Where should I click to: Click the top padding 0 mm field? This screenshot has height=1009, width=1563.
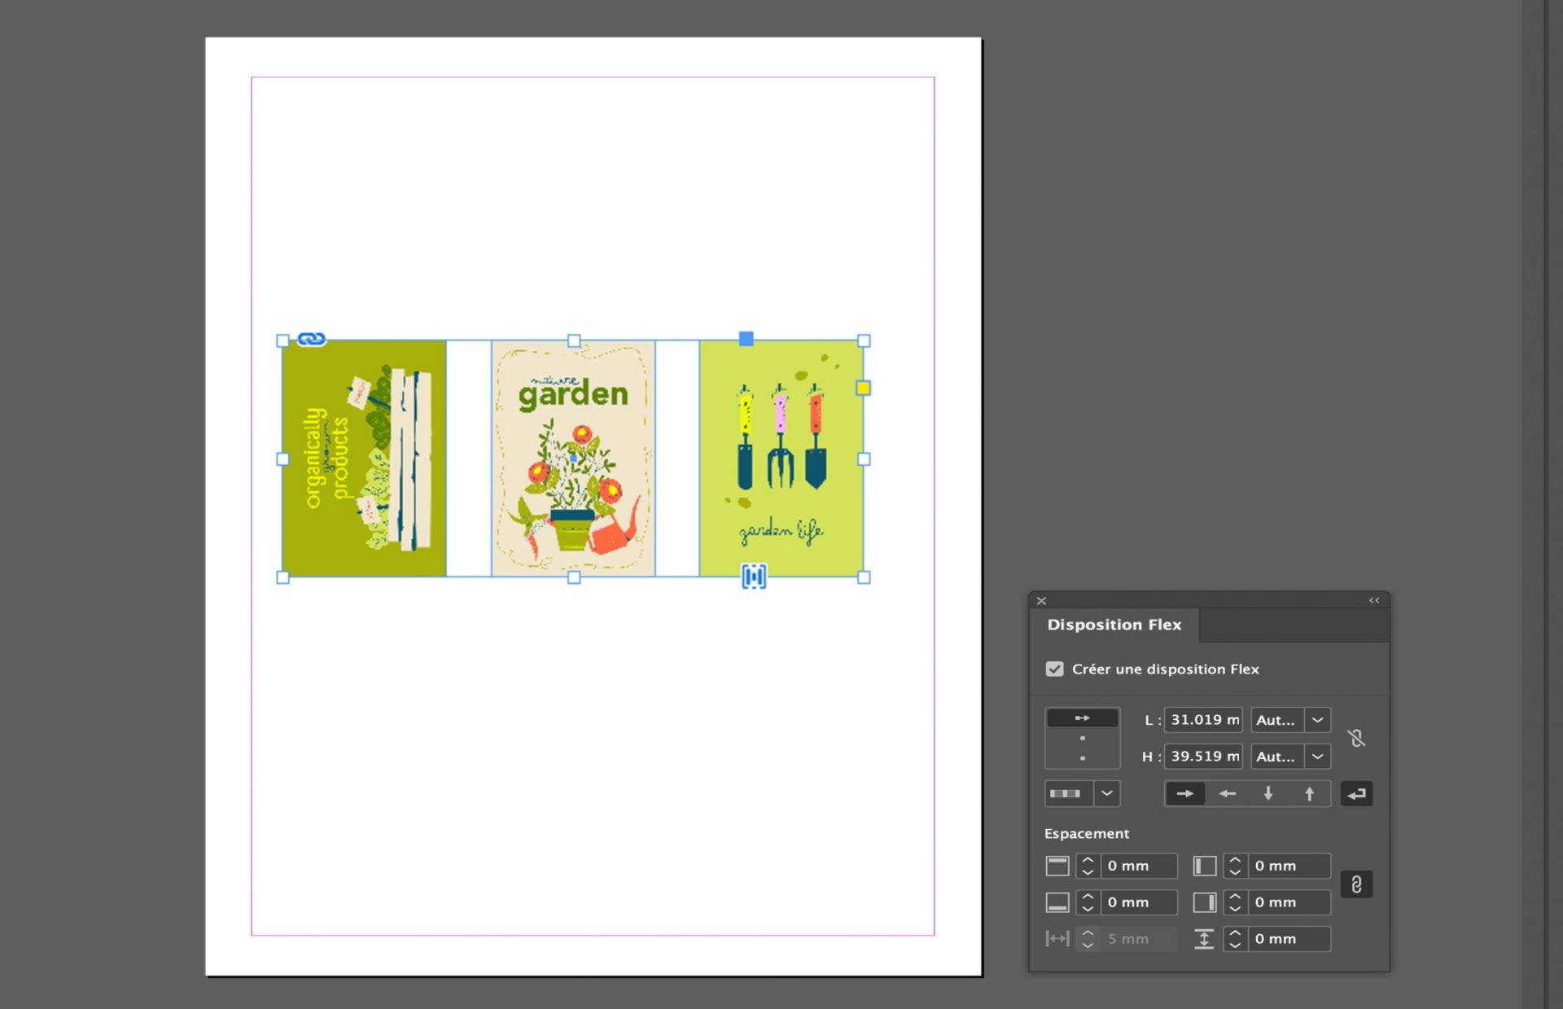coord(1138,866)
